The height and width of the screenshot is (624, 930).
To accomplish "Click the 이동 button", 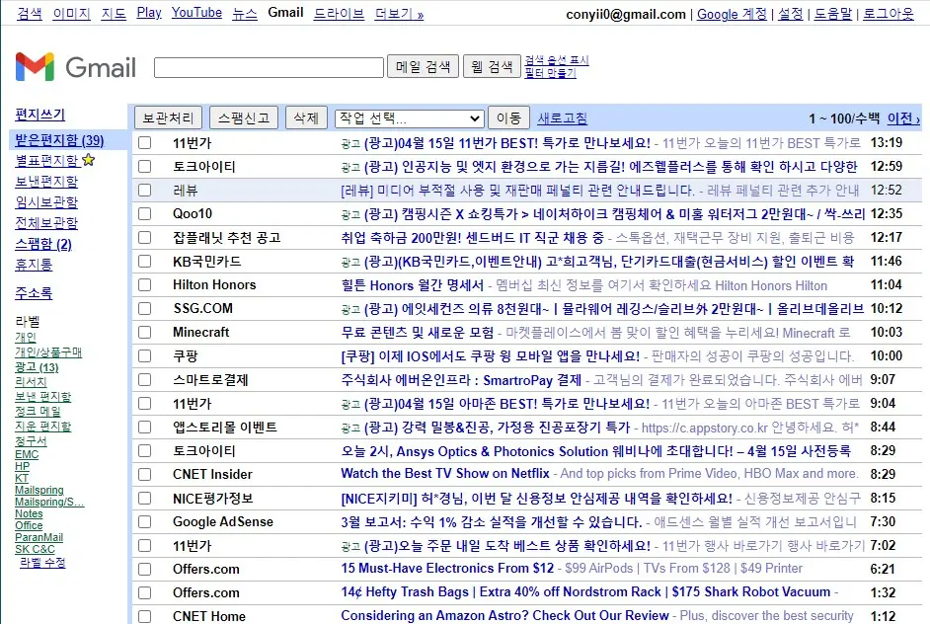I will pos(508,118).
